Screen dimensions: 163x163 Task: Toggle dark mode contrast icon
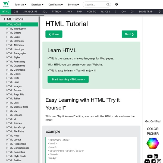click(117, 4)
